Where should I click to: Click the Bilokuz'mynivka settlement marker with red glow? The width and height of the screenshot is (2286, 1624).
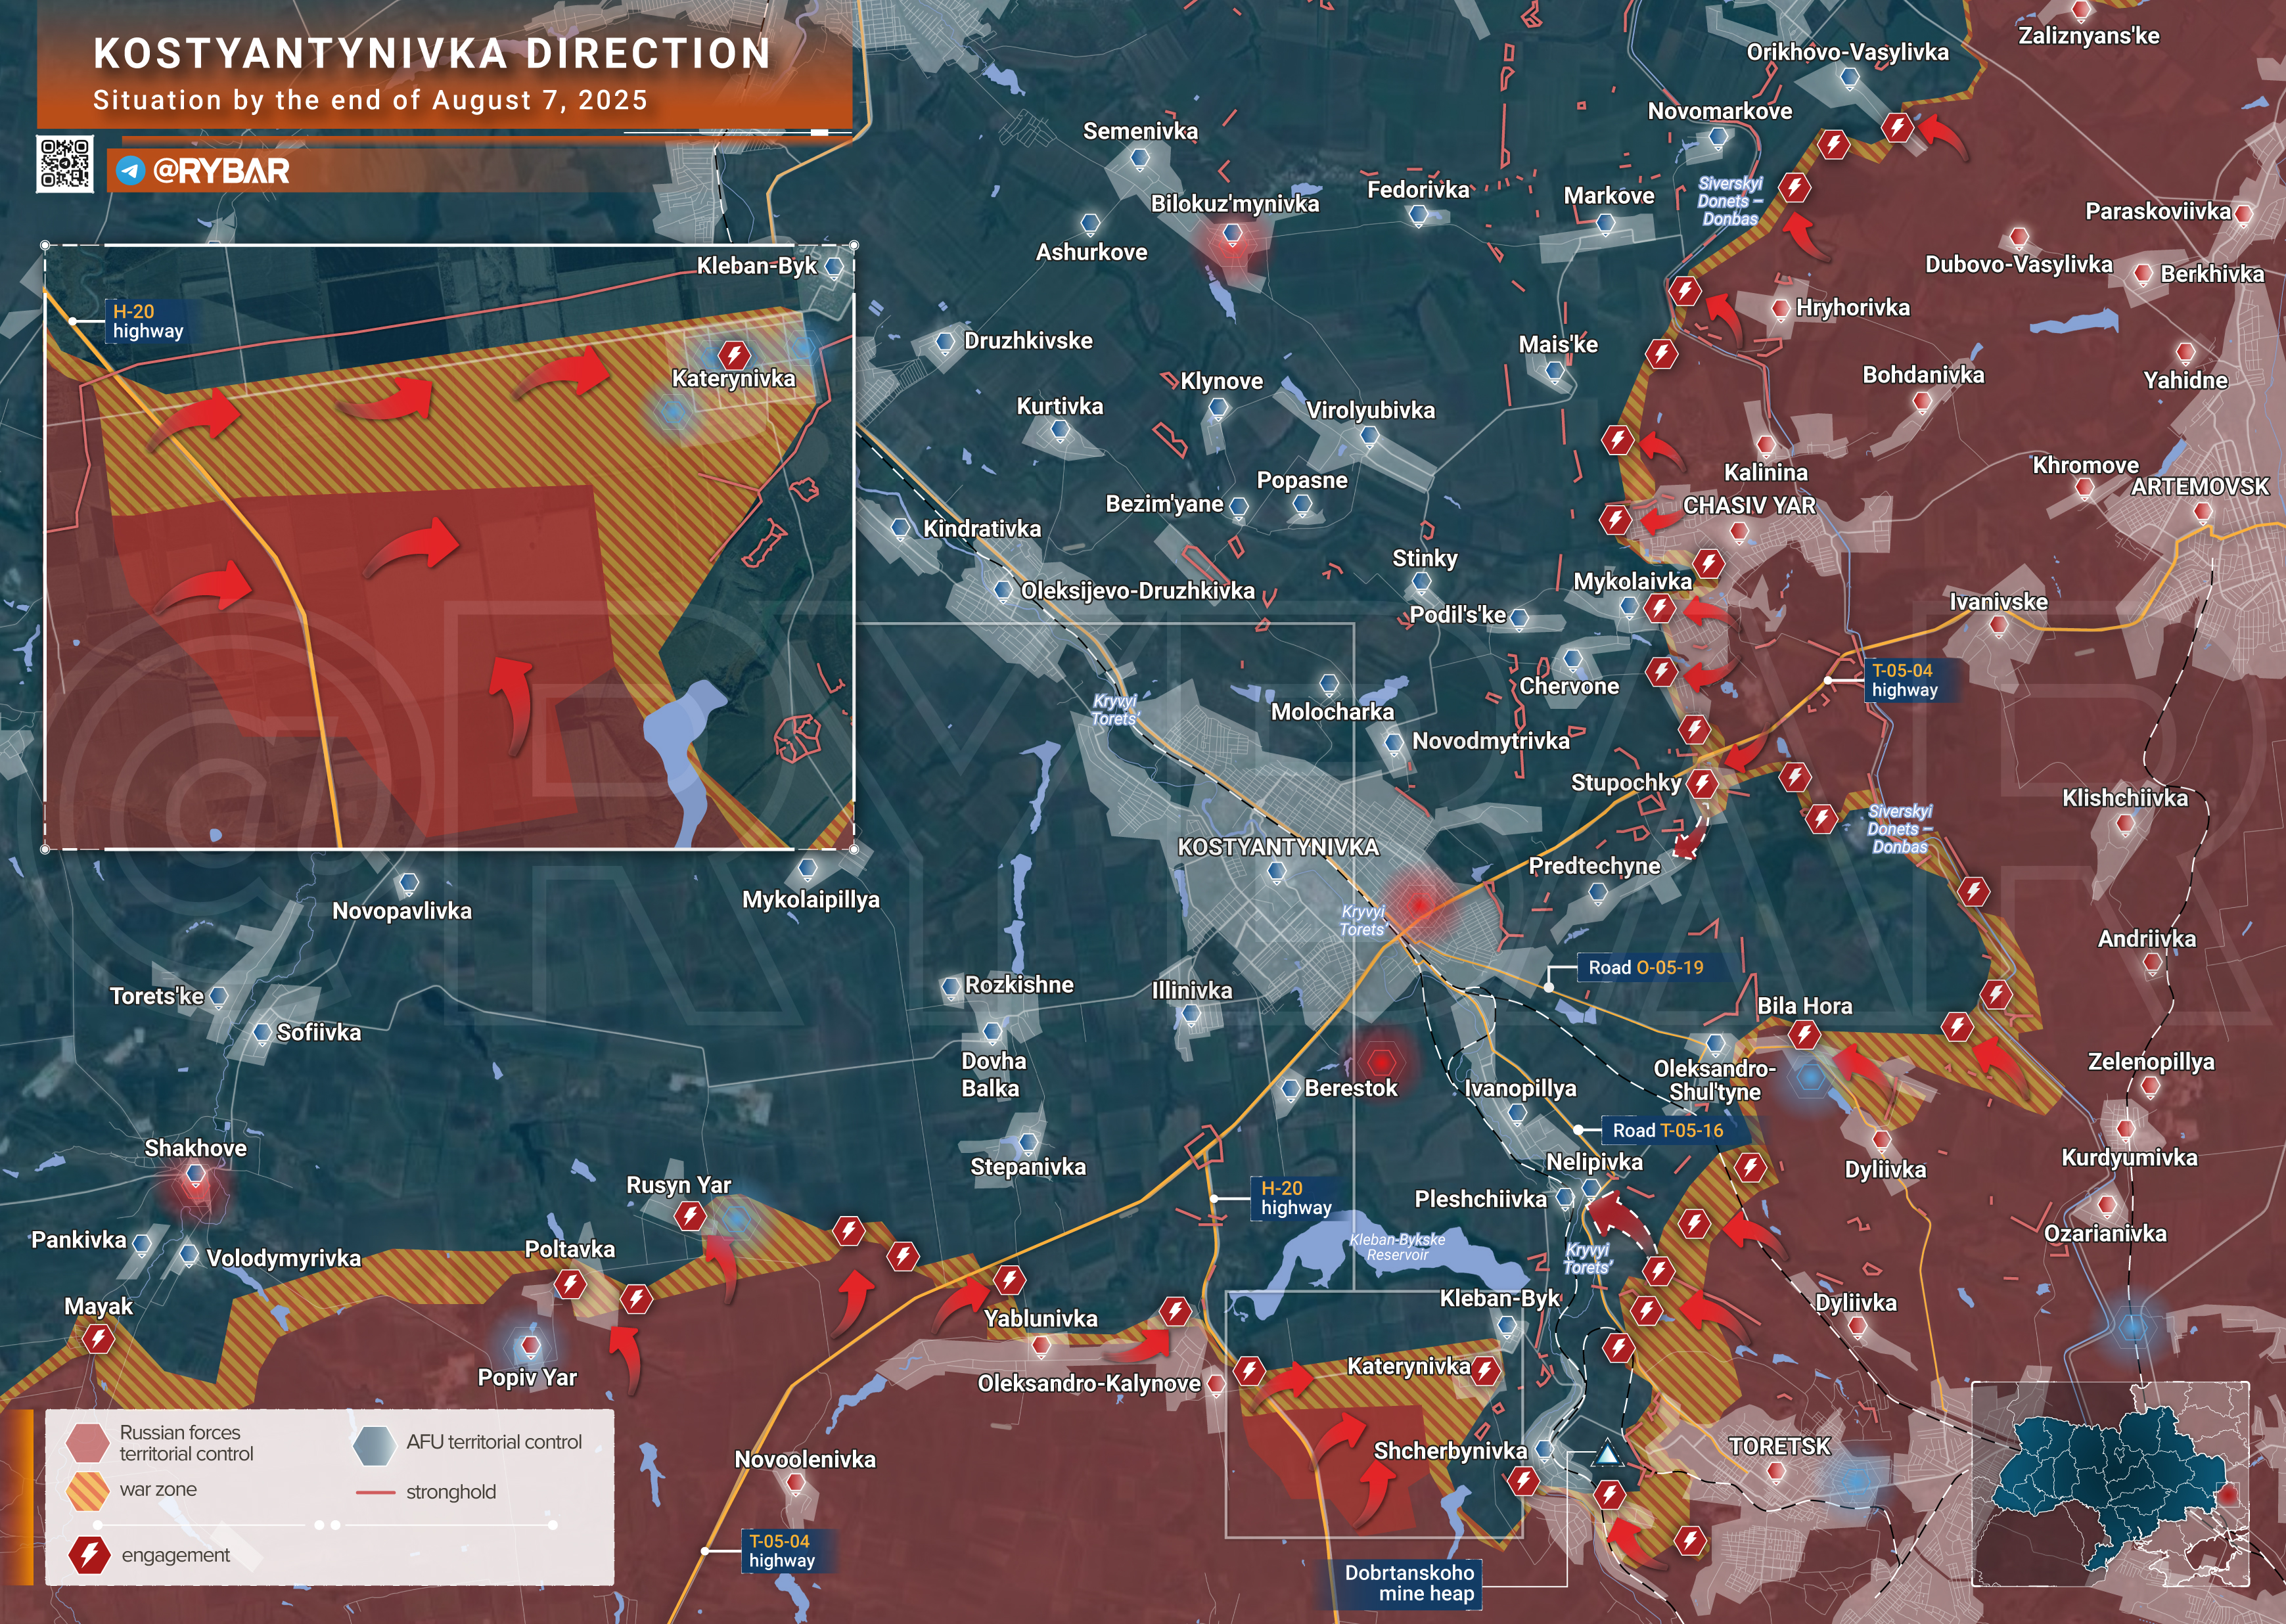[1233, 234]
